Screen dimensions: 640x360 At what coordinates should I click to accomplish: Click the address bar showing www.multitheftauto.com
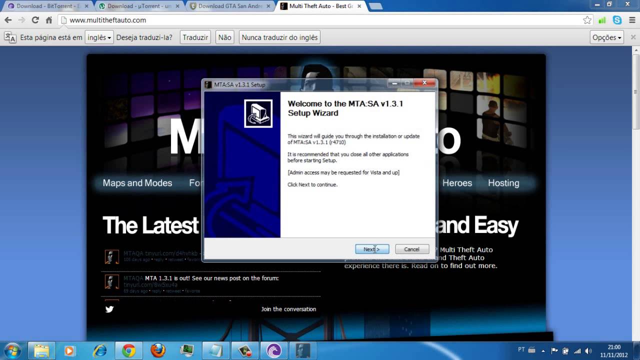pos(320,20)
